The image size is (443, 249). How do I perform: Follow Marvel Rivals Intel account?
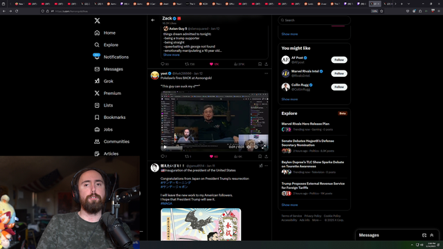339,73
